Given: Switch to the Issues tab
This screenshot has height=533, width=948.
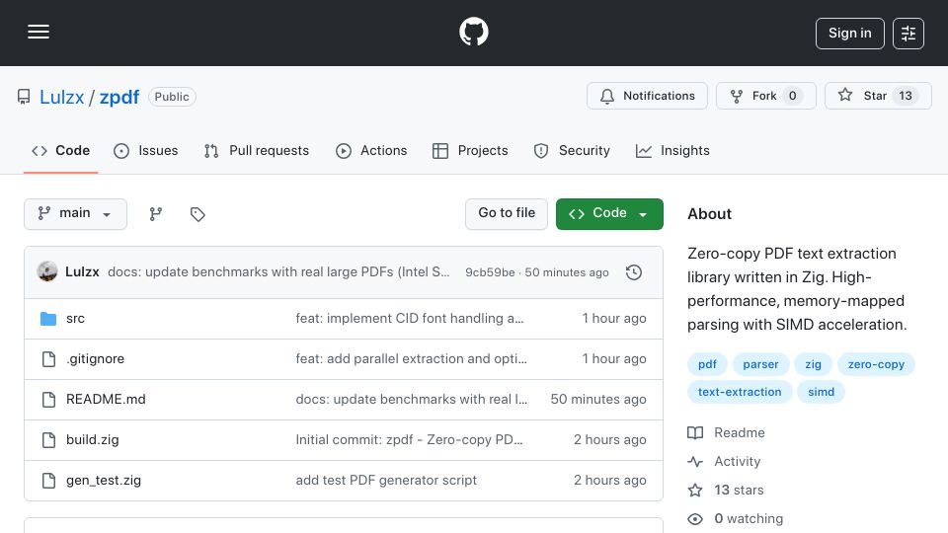Looking at the screenshot, I should pos(146,150).
